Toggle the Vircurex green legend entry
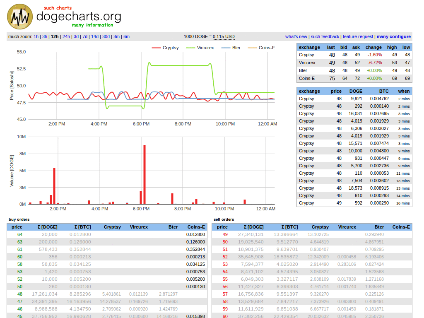Screen dimensions: 424x318 pos(200,48)
